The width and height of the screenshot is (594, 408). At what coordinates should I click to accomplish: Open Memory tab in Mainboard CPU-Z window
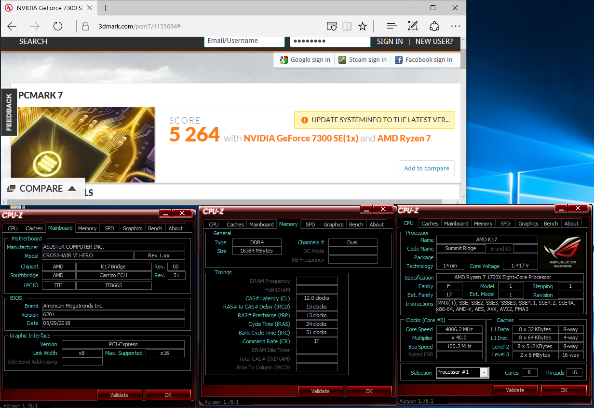87,228
